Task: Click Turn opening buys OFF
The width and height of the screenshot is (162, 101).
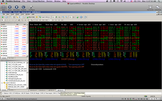Action: tap(76, 65)
